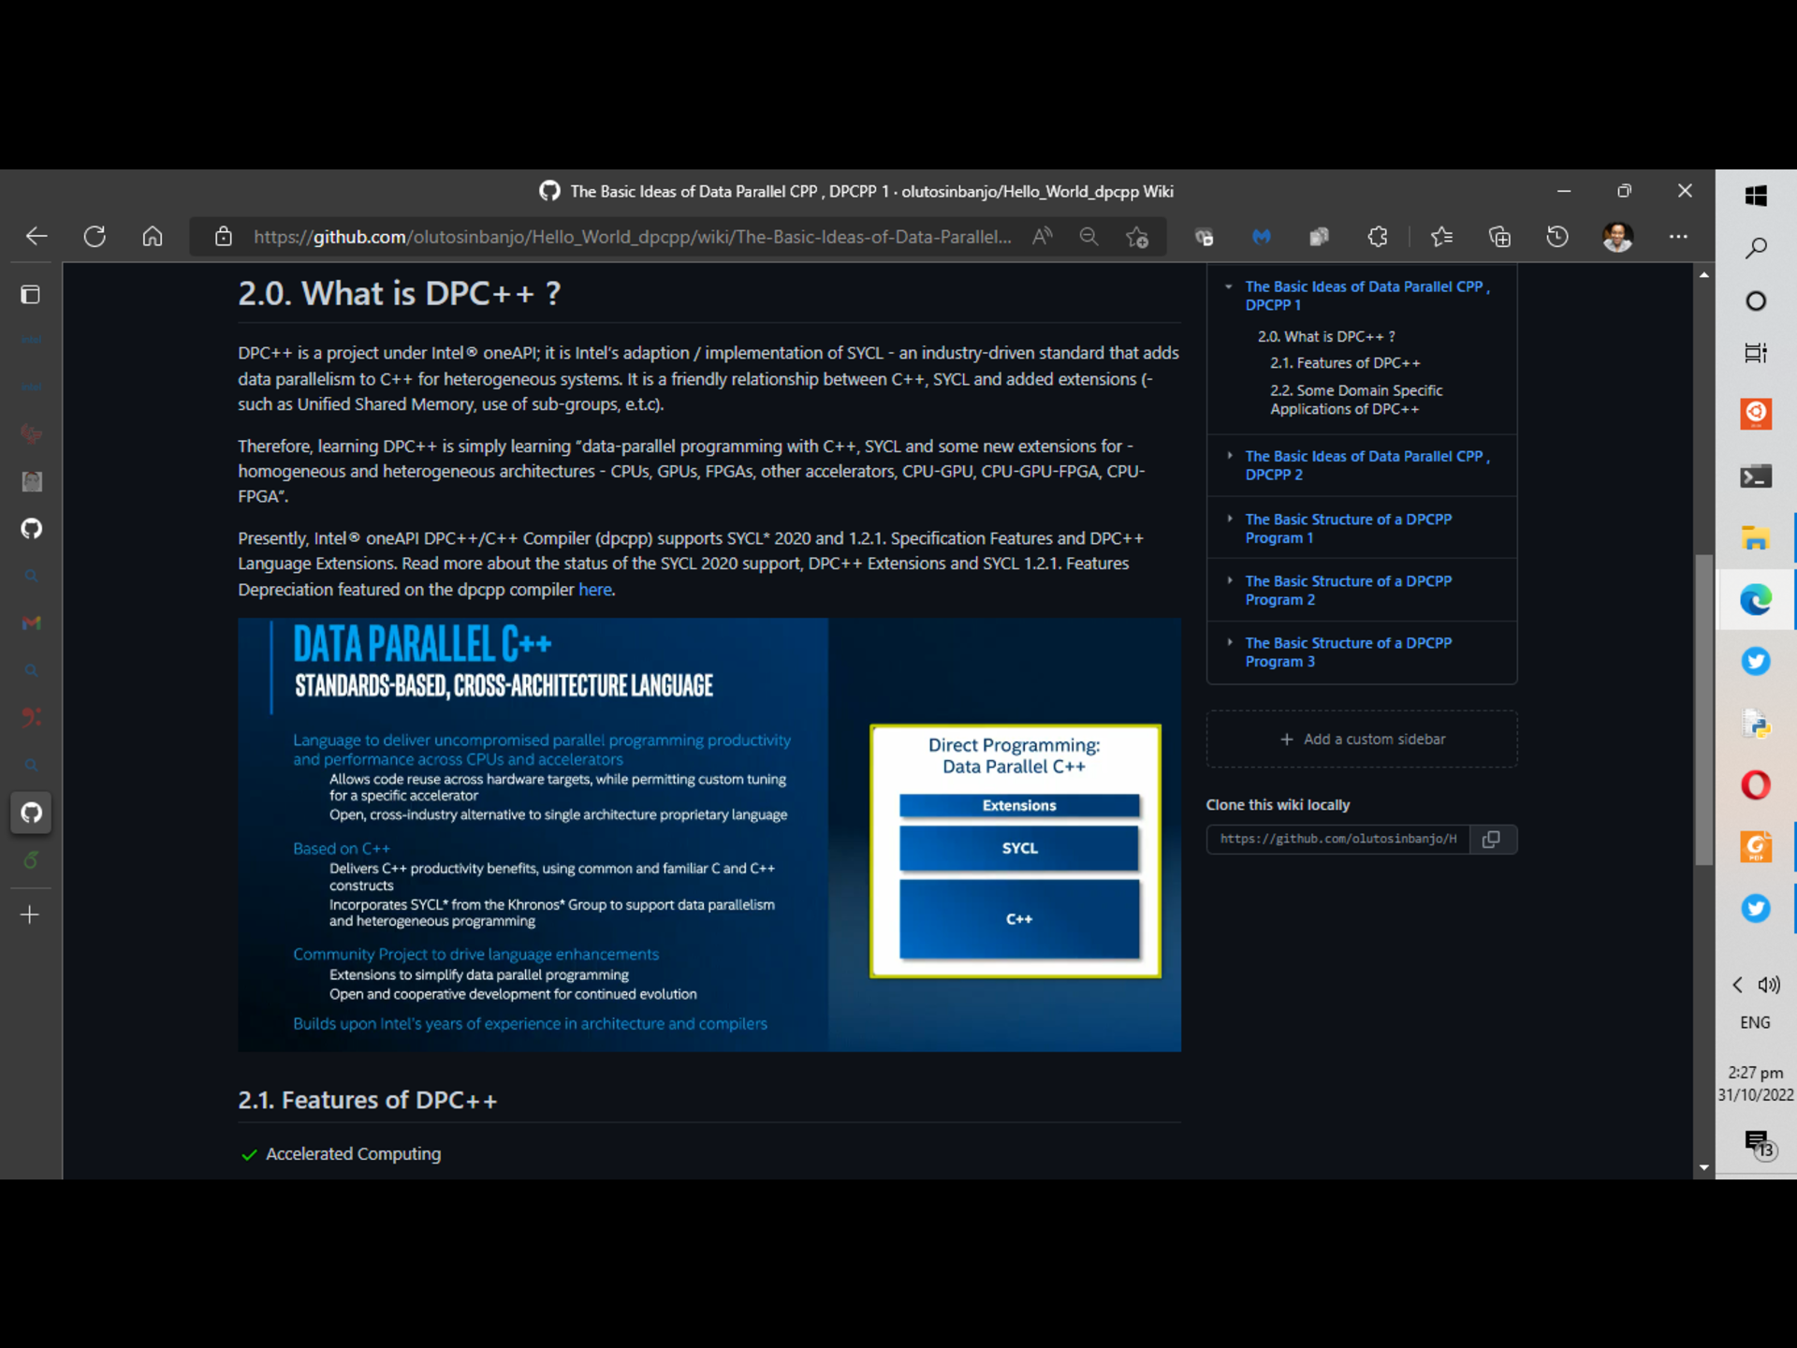Go to the browser home page

153,237
